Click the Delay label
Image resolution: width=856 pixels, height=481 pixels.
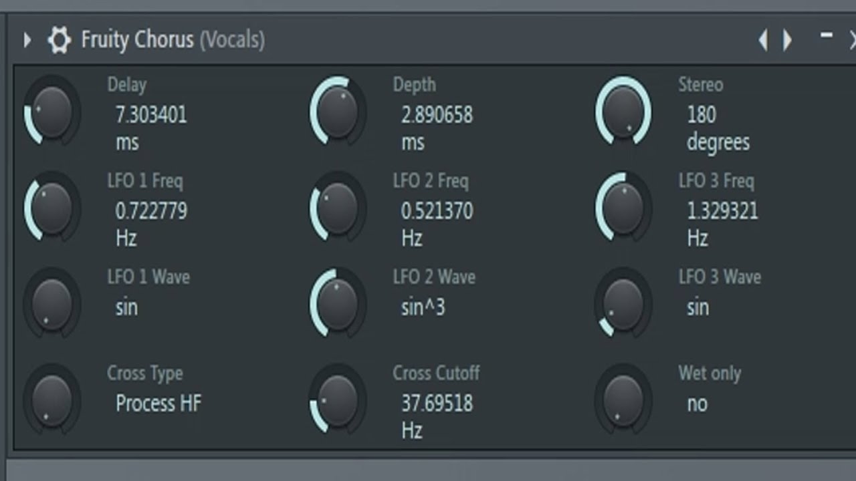click(x=126, y=85)
